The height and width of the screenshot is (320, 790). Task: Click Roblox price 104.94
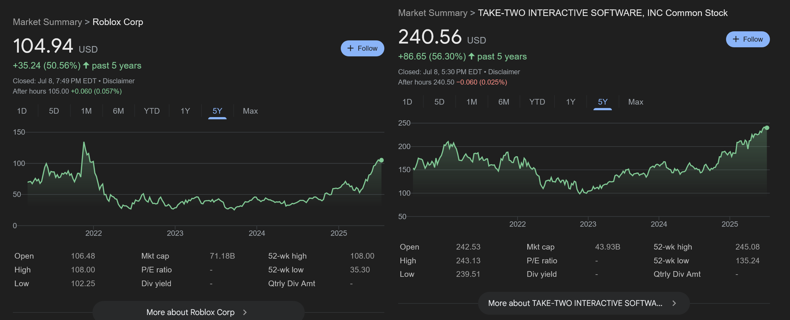click(43, 46)
